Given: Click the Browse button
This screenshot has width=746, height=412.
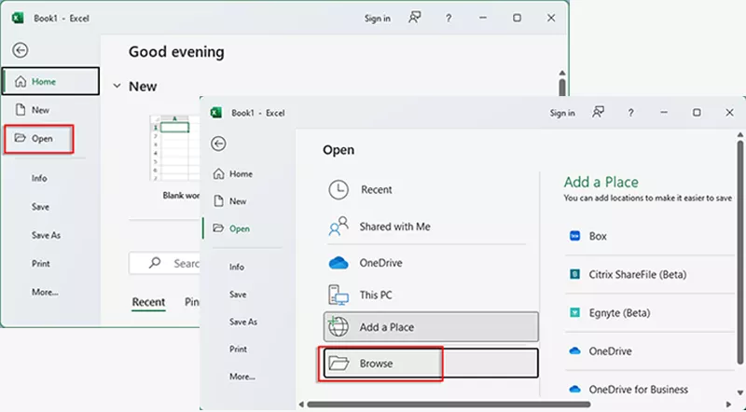Looking at the screenshot, I should pos(382,364).
